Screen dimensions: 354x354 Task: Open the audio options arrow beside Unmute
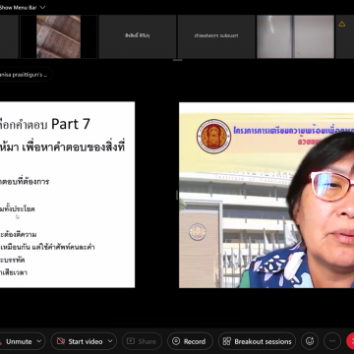(x=40, y=341)
